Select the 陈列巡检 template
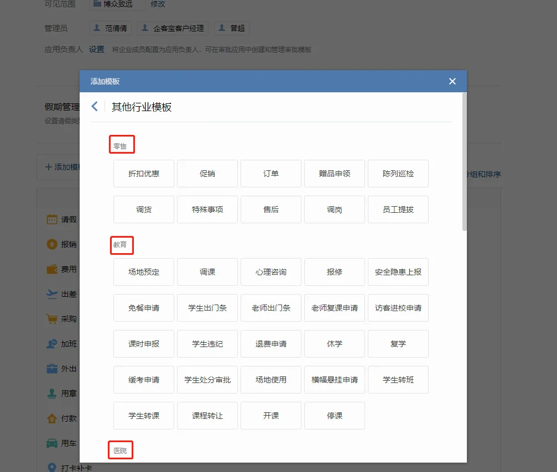Screen dimensions: 557x472 [x=398, y=174]
